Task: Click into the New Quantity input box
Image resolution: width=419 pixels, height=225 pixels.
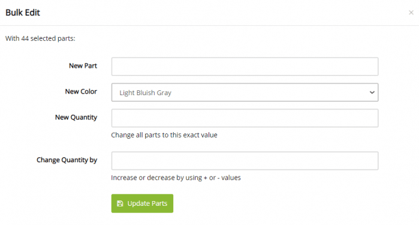Action: [x=245, y=118]
